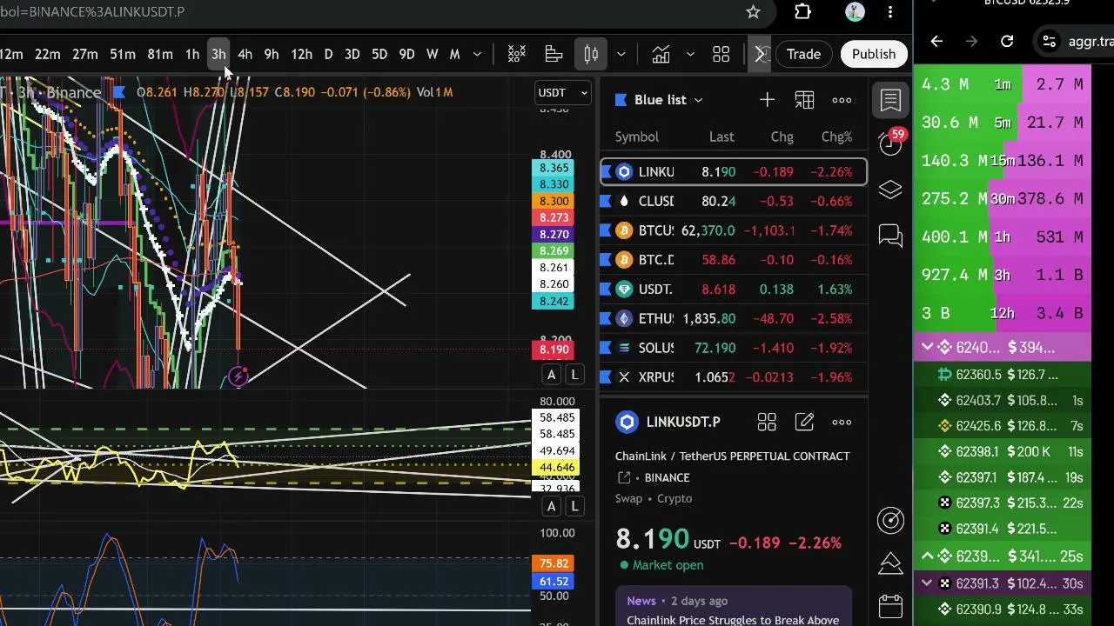Switch to the D daily timeframe
Image resolution: width=1114 pixels, height=626 pixels.
[x=328, y=55]
